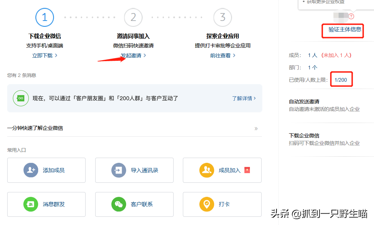
Task: Click the green infinity message icon
Action: point(21,98)
